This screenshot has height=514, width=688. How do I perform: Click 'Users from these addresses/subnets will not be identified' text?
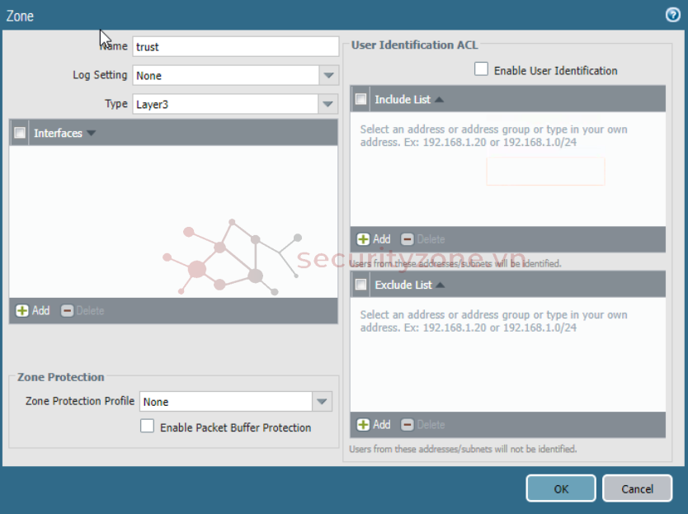pyautogui.click(x=463, y=449)
